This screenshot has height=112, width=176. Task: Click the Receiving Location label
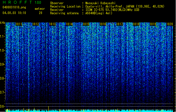[65, 6]
